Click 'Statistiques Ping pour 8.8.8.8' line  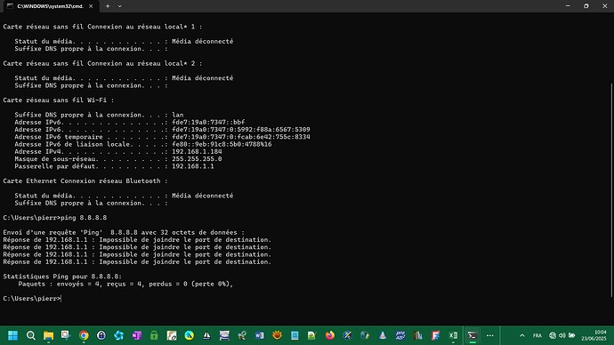pos(62,277)
